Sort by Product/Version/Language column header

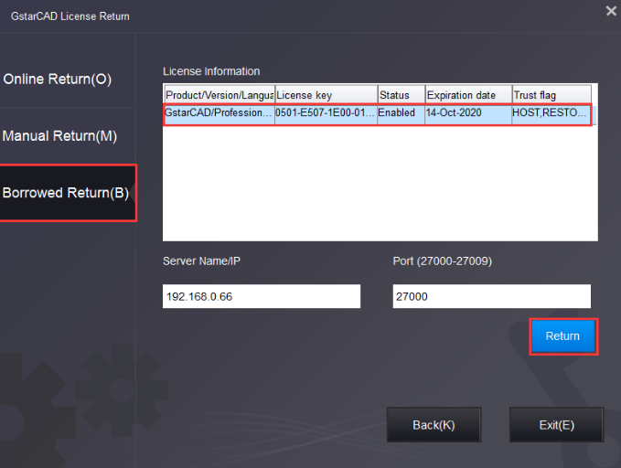pyautogui.click(x=219, y=95)
